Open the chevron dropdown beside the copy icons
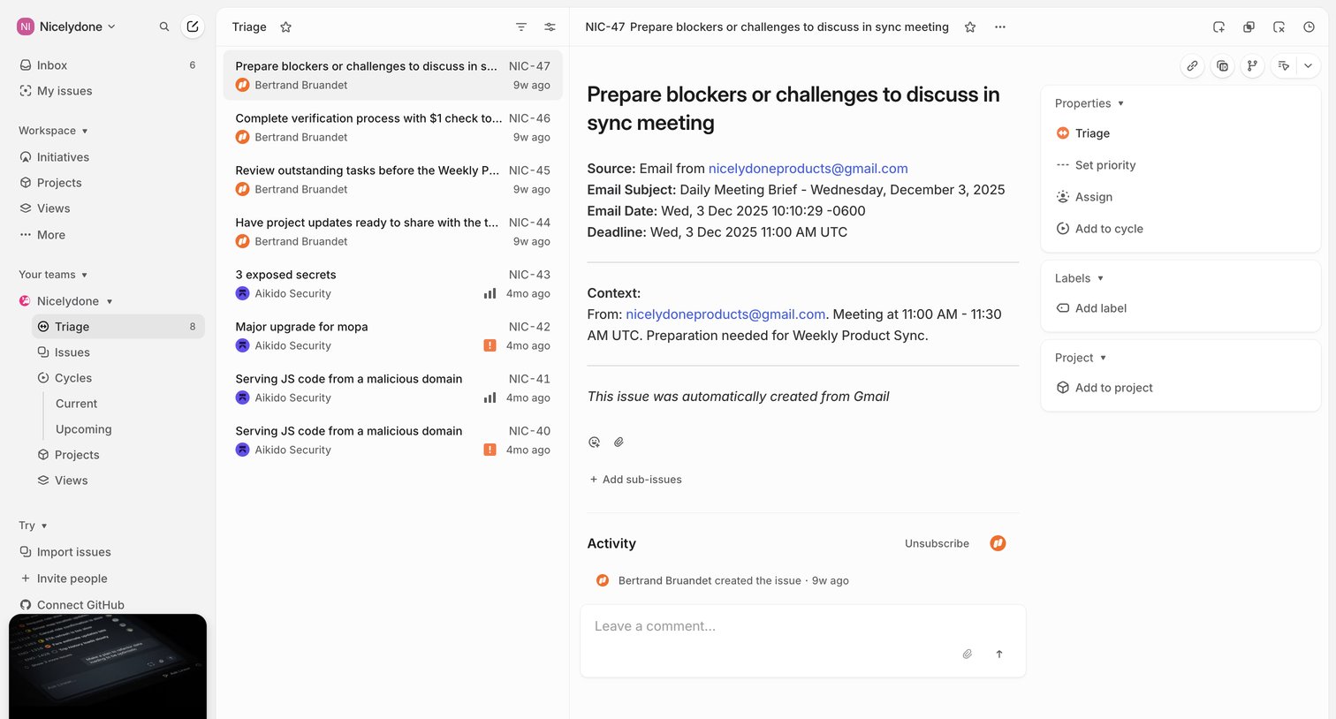The height and width of the screenshot is (719, 1336). point(1309,65)
